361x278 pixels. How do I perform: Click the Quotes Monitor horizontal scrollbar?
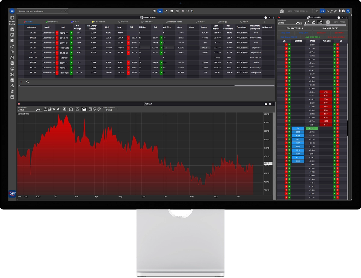pos(126,86)
